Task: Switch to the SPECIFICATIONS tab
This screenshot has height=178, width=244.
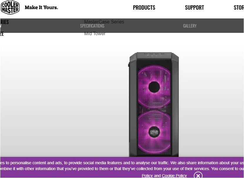Action: tap(92, 26)
